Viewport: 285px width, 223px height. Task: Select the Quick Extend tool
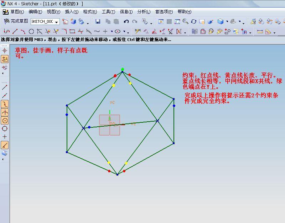(56, 31)
